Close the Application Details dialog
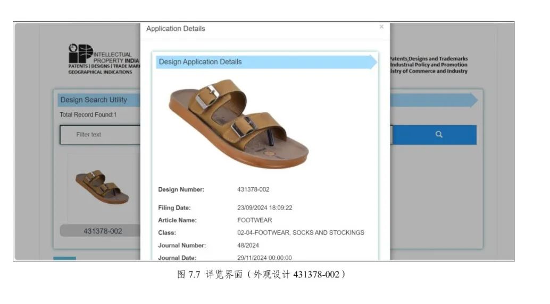Viewport: 550px width, 304px height. click(x=381, y=27)
